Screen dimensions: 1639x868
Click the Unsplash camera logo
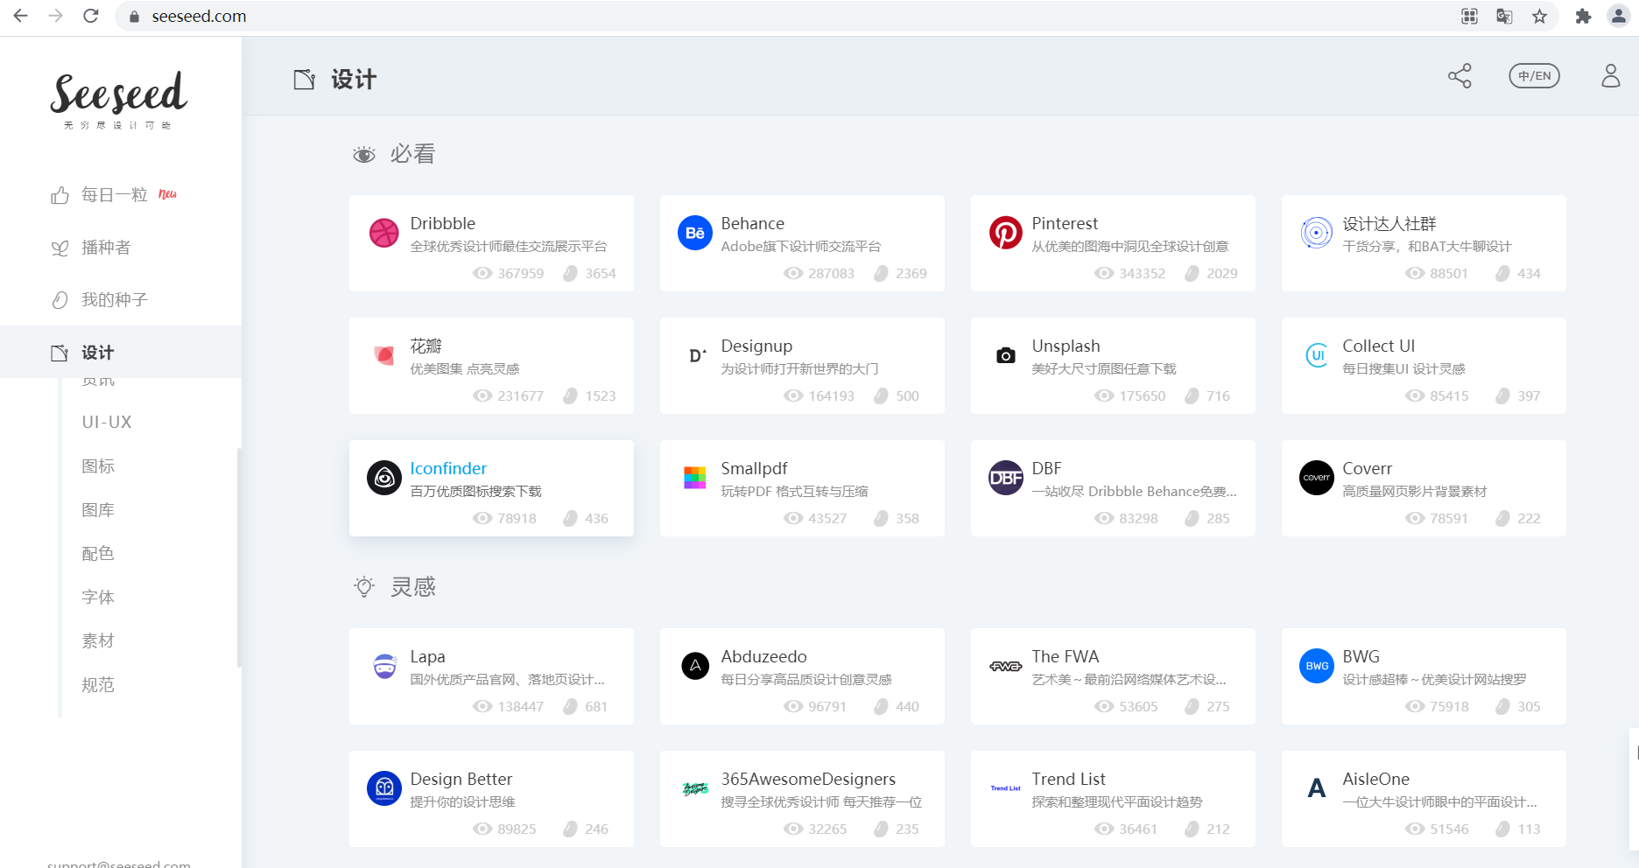(1006, 355)
